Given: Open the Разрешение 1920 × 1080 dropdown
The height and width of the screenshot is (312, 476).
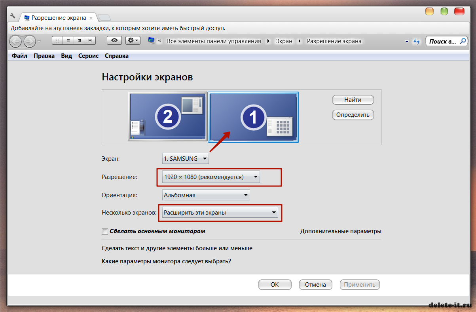Looking at the screenshot, I should click(x=211, y=177).
